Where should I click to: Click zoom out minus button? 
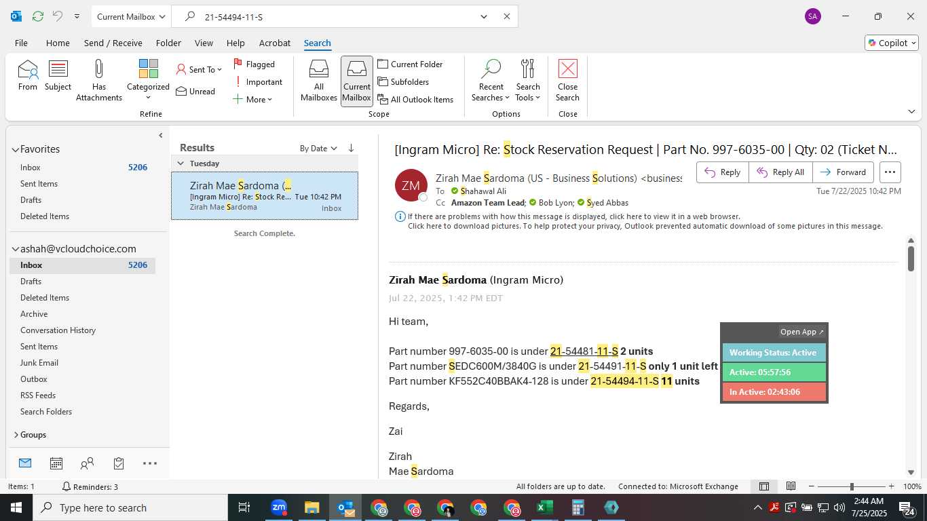coord(812,486)
